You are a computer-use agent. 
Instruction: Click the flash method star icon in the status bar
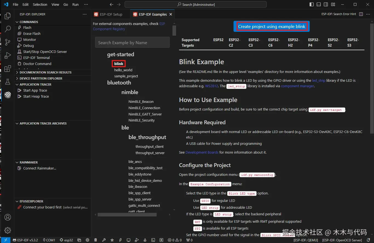(x=112, y=240)
